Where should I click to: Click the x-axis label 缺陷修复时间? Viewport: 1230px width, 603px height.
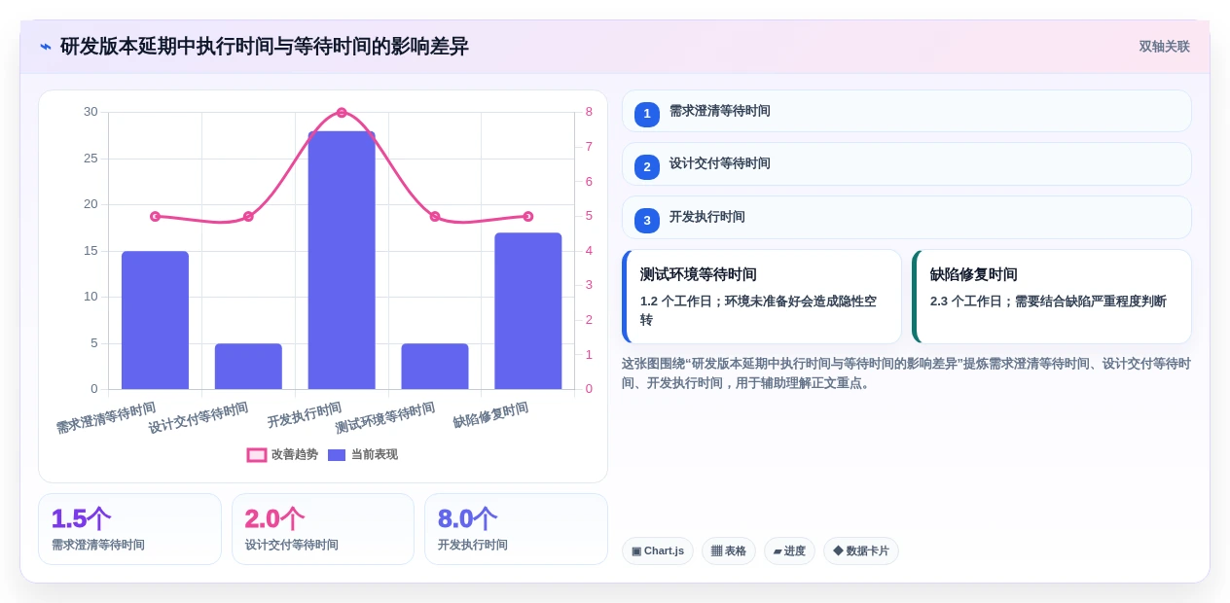[490, 415]
